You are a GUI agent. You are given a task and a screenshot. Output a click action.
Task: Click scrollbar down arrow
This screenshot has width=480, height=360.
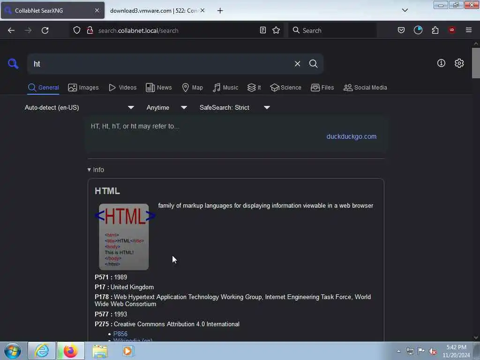[x=476, y=337]
